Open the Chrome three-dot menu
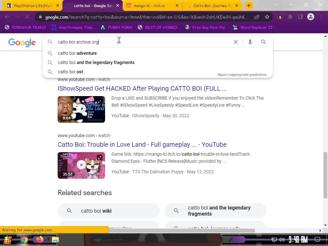Image resolution: width=328 pixels, height=246 pixels. [x=321, y=17]
